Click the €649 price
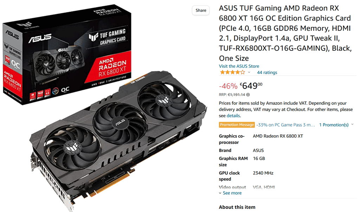360x212 pixels. 251,86
